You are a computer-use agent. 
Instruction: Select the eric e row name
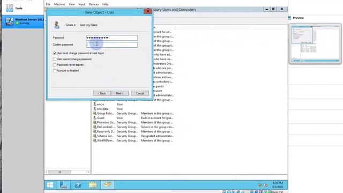[100, 105]
